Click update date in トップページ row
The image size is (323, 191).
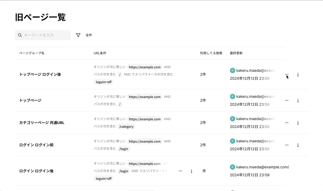coord(250,105)
